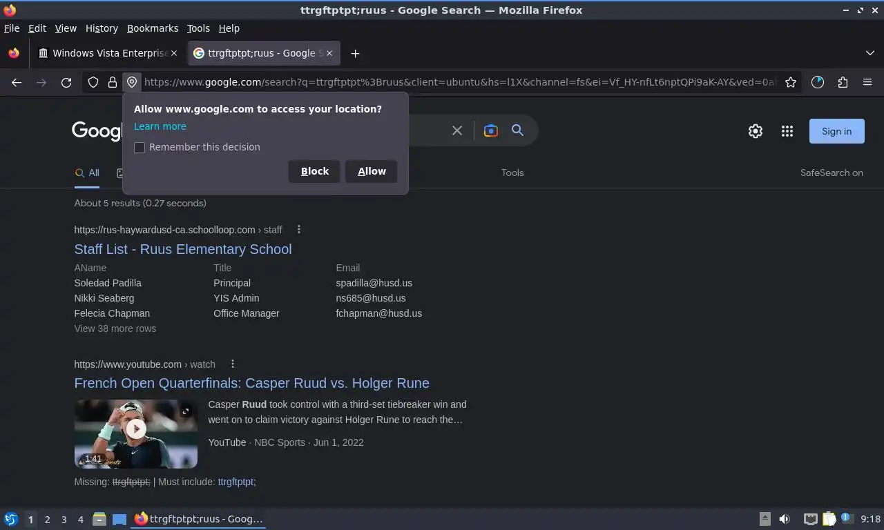
Task: Open options for YouTube result
Action: 232,364
